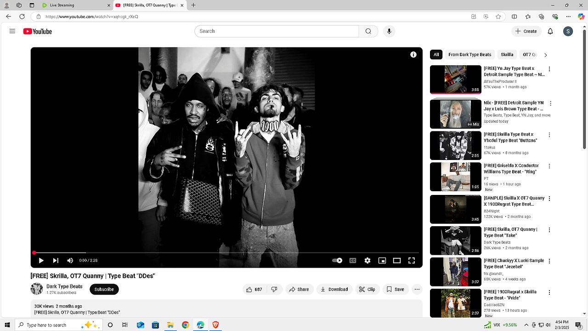
Task: Go back in the browser
Action: pos(8,17)
